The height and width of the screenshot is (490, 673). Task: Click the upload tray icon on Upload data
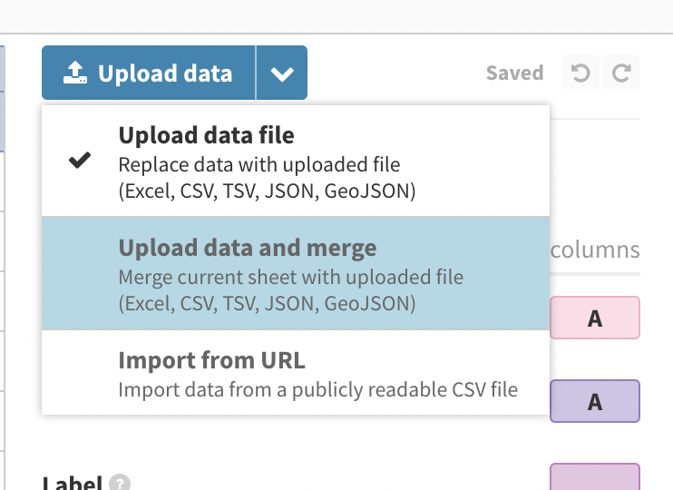point(75,73)
